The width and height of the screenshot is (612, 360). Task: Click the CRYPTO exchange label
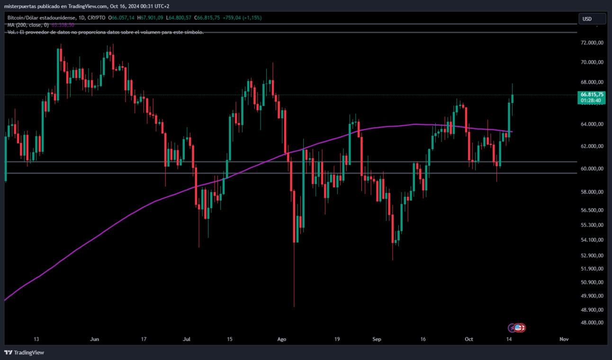tap(97, 18)
